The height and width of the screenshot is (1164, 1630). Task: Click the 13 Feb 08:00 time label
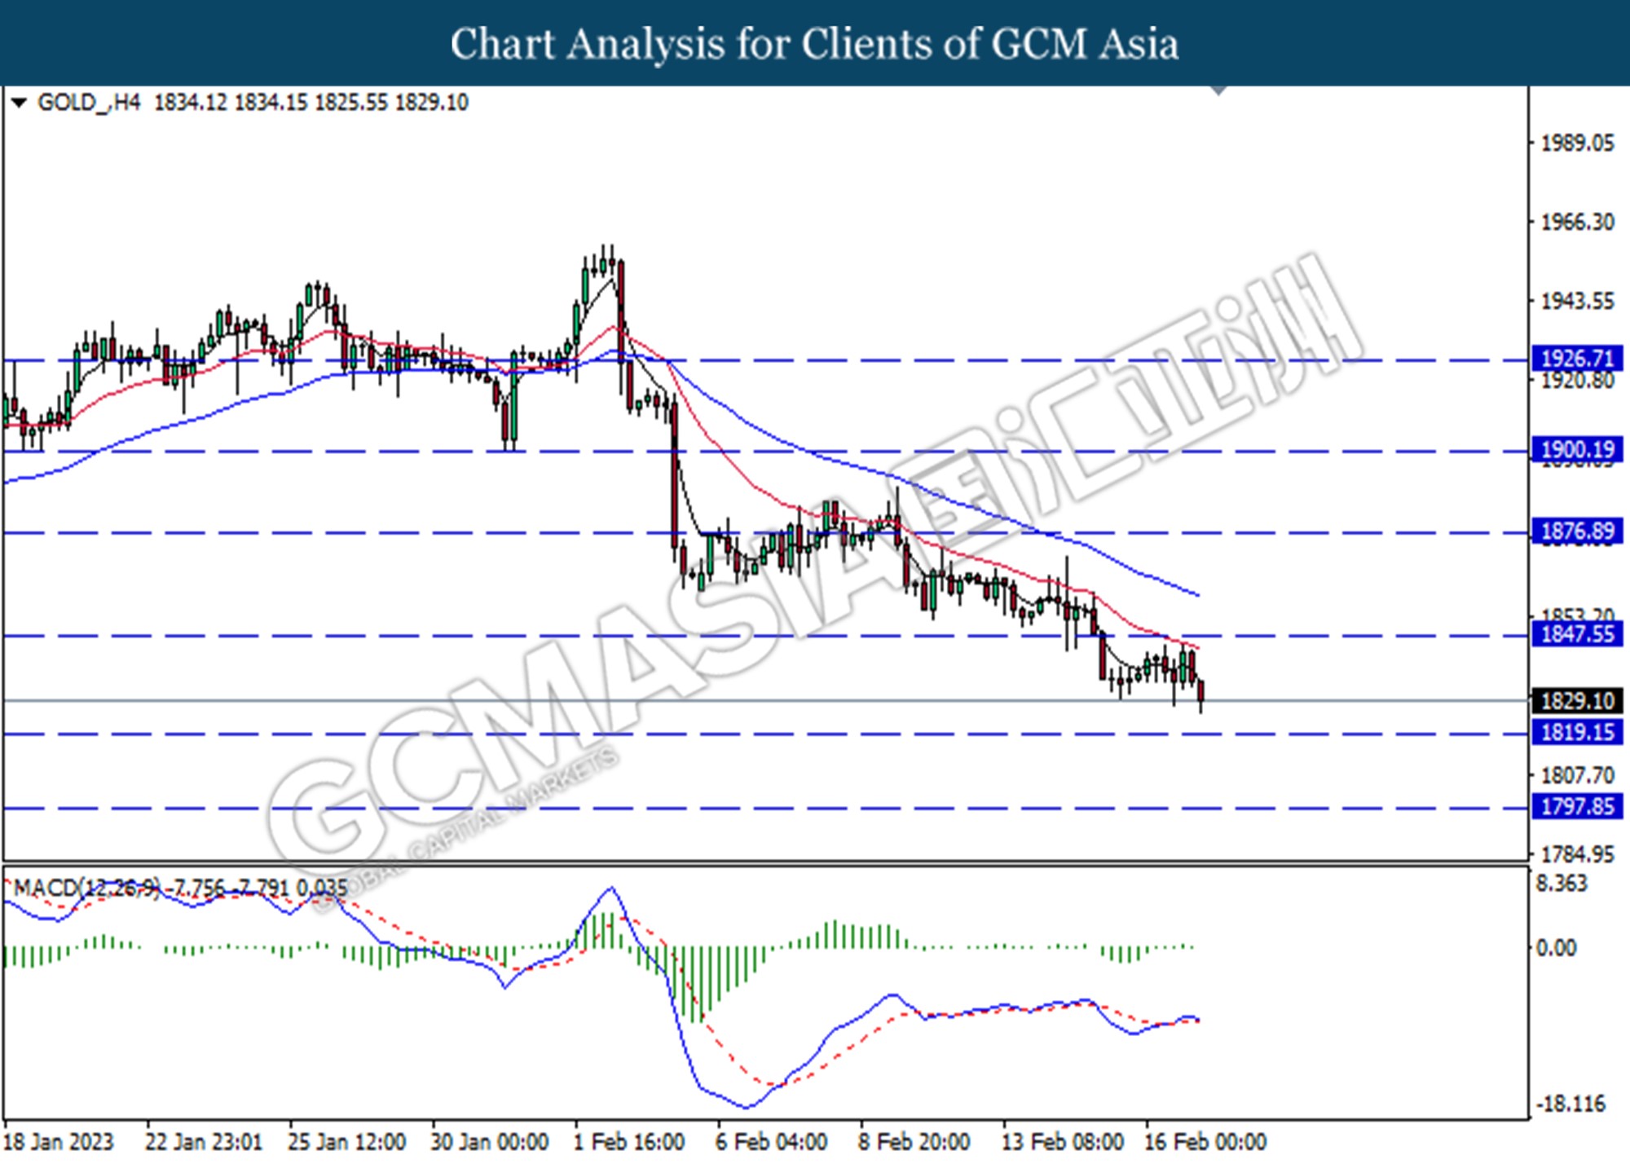[1062, 1142]
